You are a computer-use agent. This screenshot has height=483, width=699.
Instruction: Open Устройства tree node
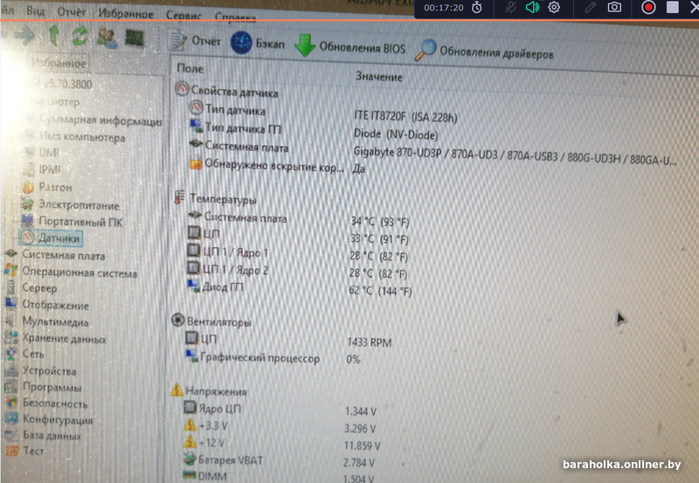(41, 370)
